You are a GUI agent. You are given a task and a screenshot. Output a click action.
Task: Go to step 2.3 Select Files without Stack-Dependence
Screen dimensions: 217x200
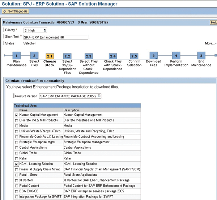89,56
